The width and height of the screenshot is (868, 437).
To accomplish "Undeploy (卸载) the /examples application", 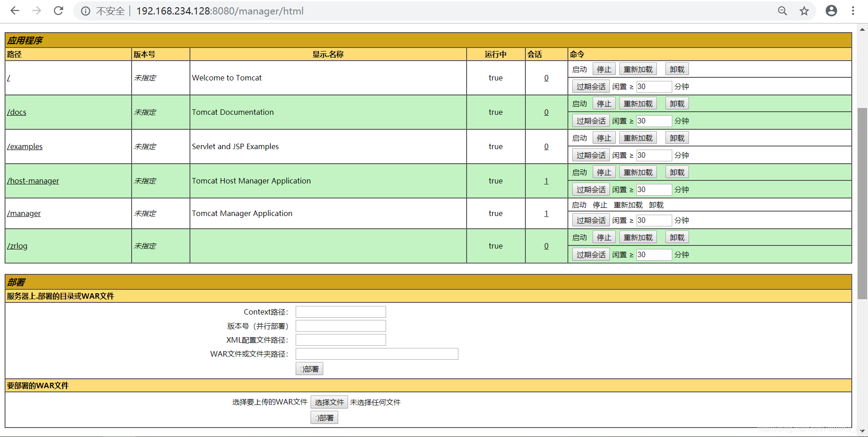I will click(x=677, y=138).
